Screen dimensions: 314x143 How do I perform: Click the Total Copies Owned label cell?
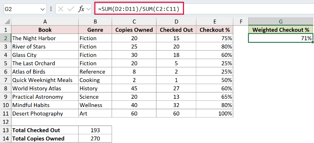[45, 138]
